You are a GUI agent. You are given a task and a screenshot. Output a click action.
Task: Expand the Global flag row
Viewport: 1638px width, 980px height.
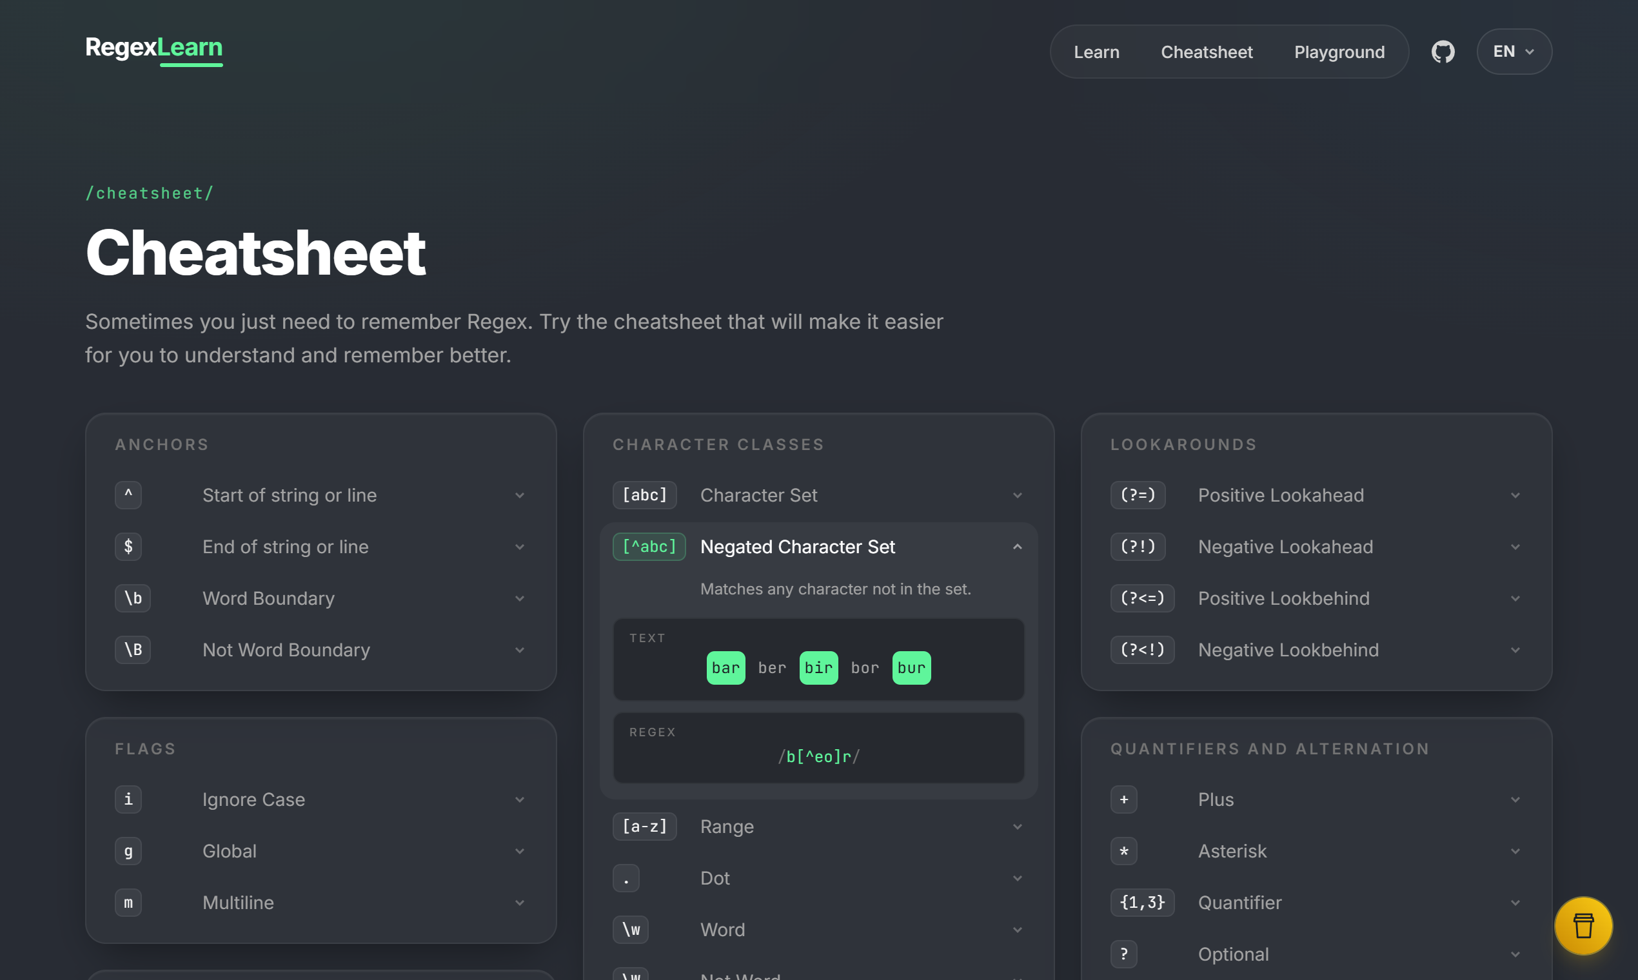click(321, 851)
